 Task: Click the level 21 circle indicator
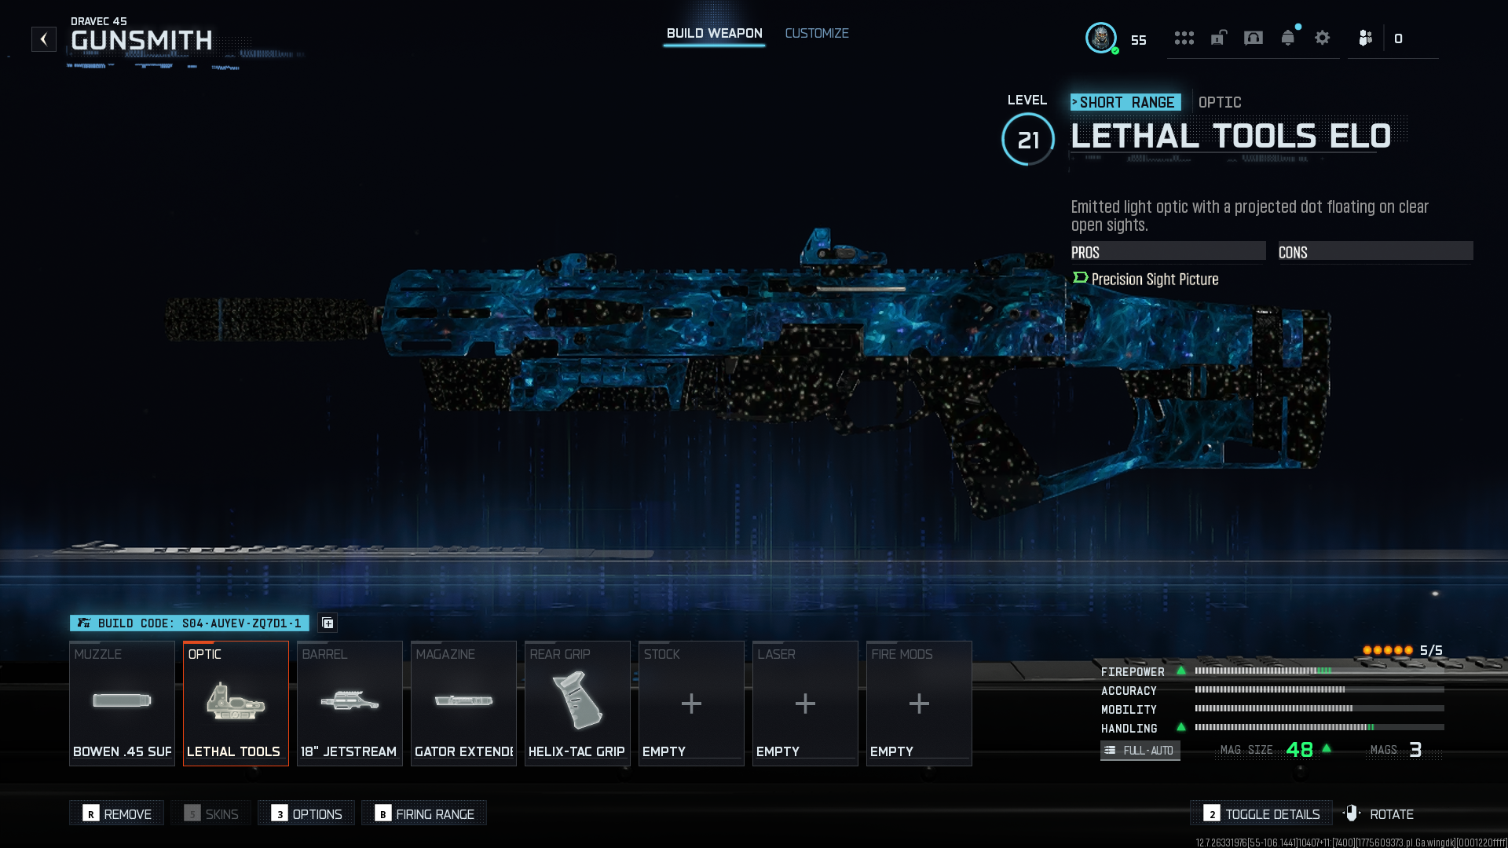1028,140
